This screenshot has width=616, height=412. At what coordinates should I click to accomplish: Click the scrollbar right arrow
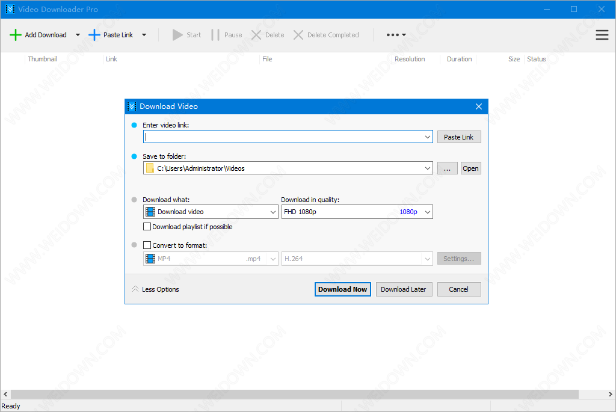[610, 394]
